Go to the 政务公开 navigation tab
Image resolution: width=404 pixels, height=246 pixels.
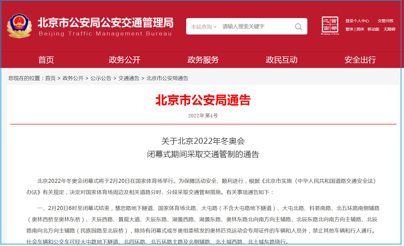(x=125, y=60)
